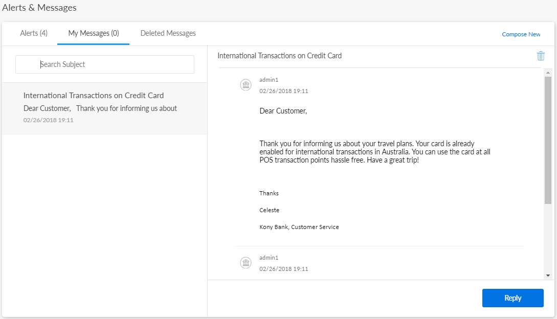Click the message preview text 'Dear Customer, Thank you'
This screenshot has width=557, height=319.
coord(100,108)
